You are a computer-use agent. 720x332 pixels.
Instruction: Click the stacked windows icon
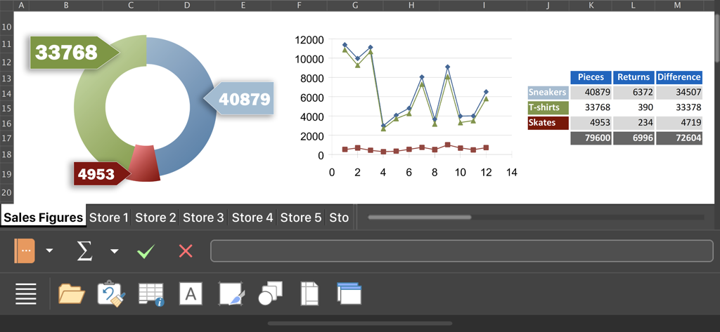(349, 293)
